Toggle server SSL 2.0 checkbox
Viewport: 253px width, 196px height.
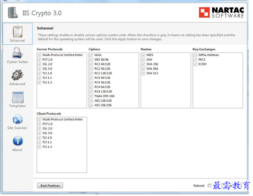pyautogui.click(x=39, y=64)
